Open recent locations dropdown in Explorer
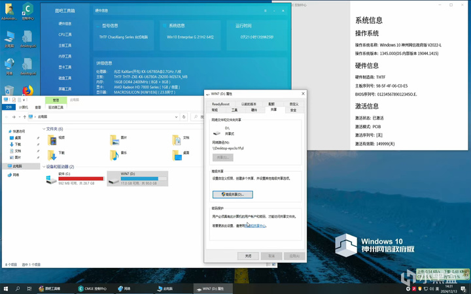471x294 pixels. (20, 117)
